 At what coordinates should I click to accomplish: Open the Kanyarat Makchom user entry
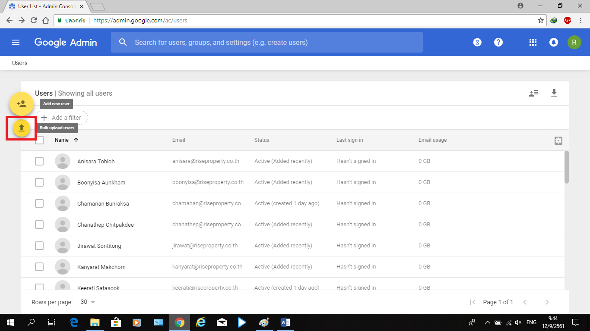tap(102, 267)
